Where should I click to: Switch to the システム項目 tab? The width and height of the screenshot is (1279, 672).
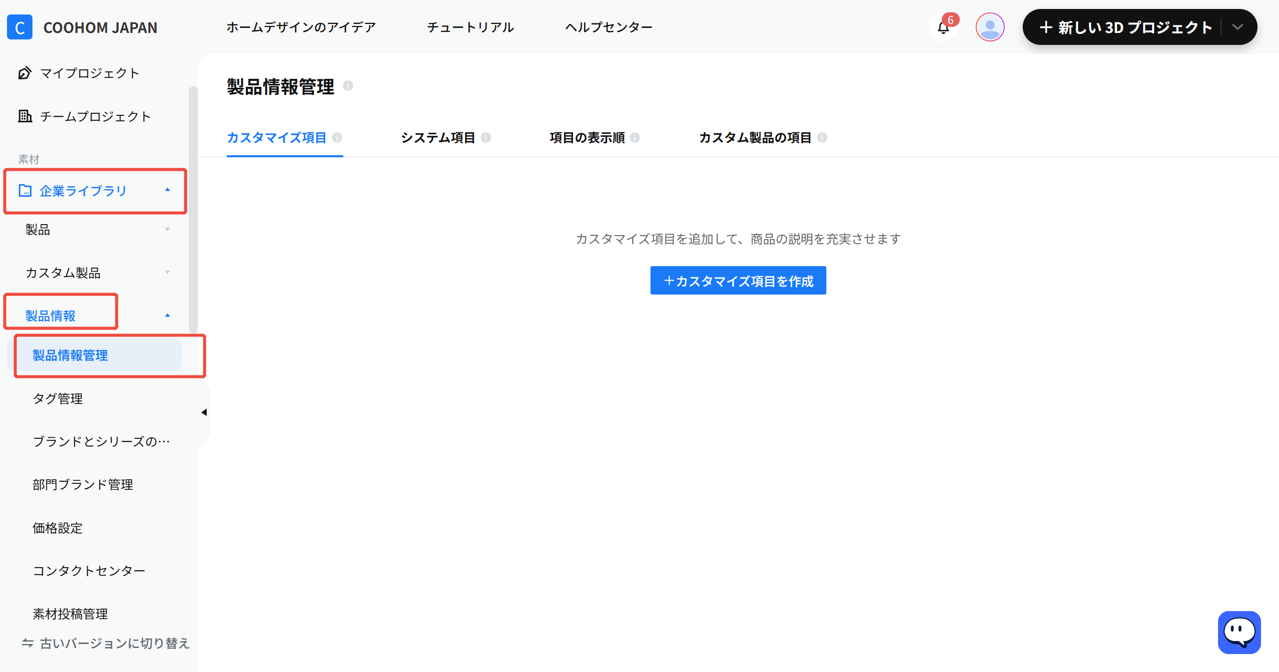click(438, 137)
